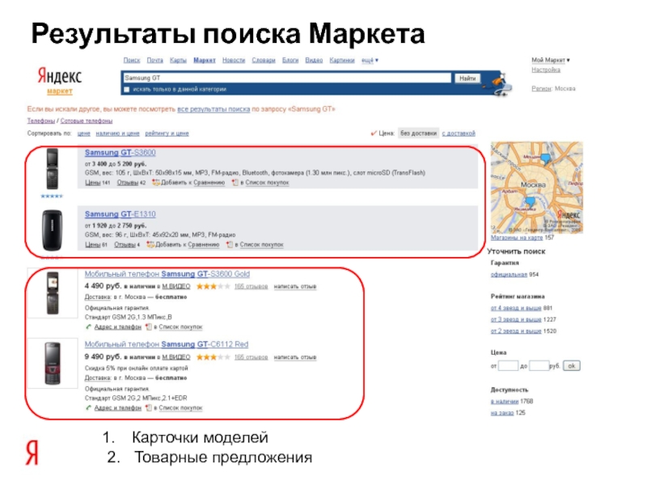Open Samsung GT-E1310 model card

120,214
